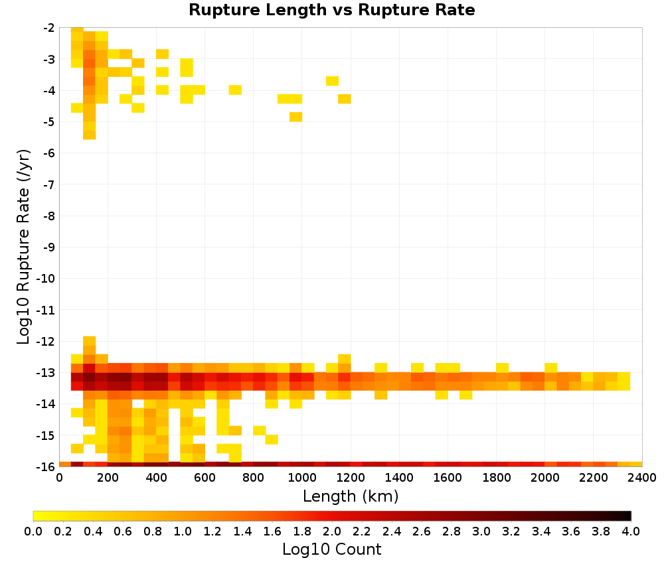Click the y-axis tick label '-3'
This screenshot has height=564, width=664.
[x=48, y=59]
